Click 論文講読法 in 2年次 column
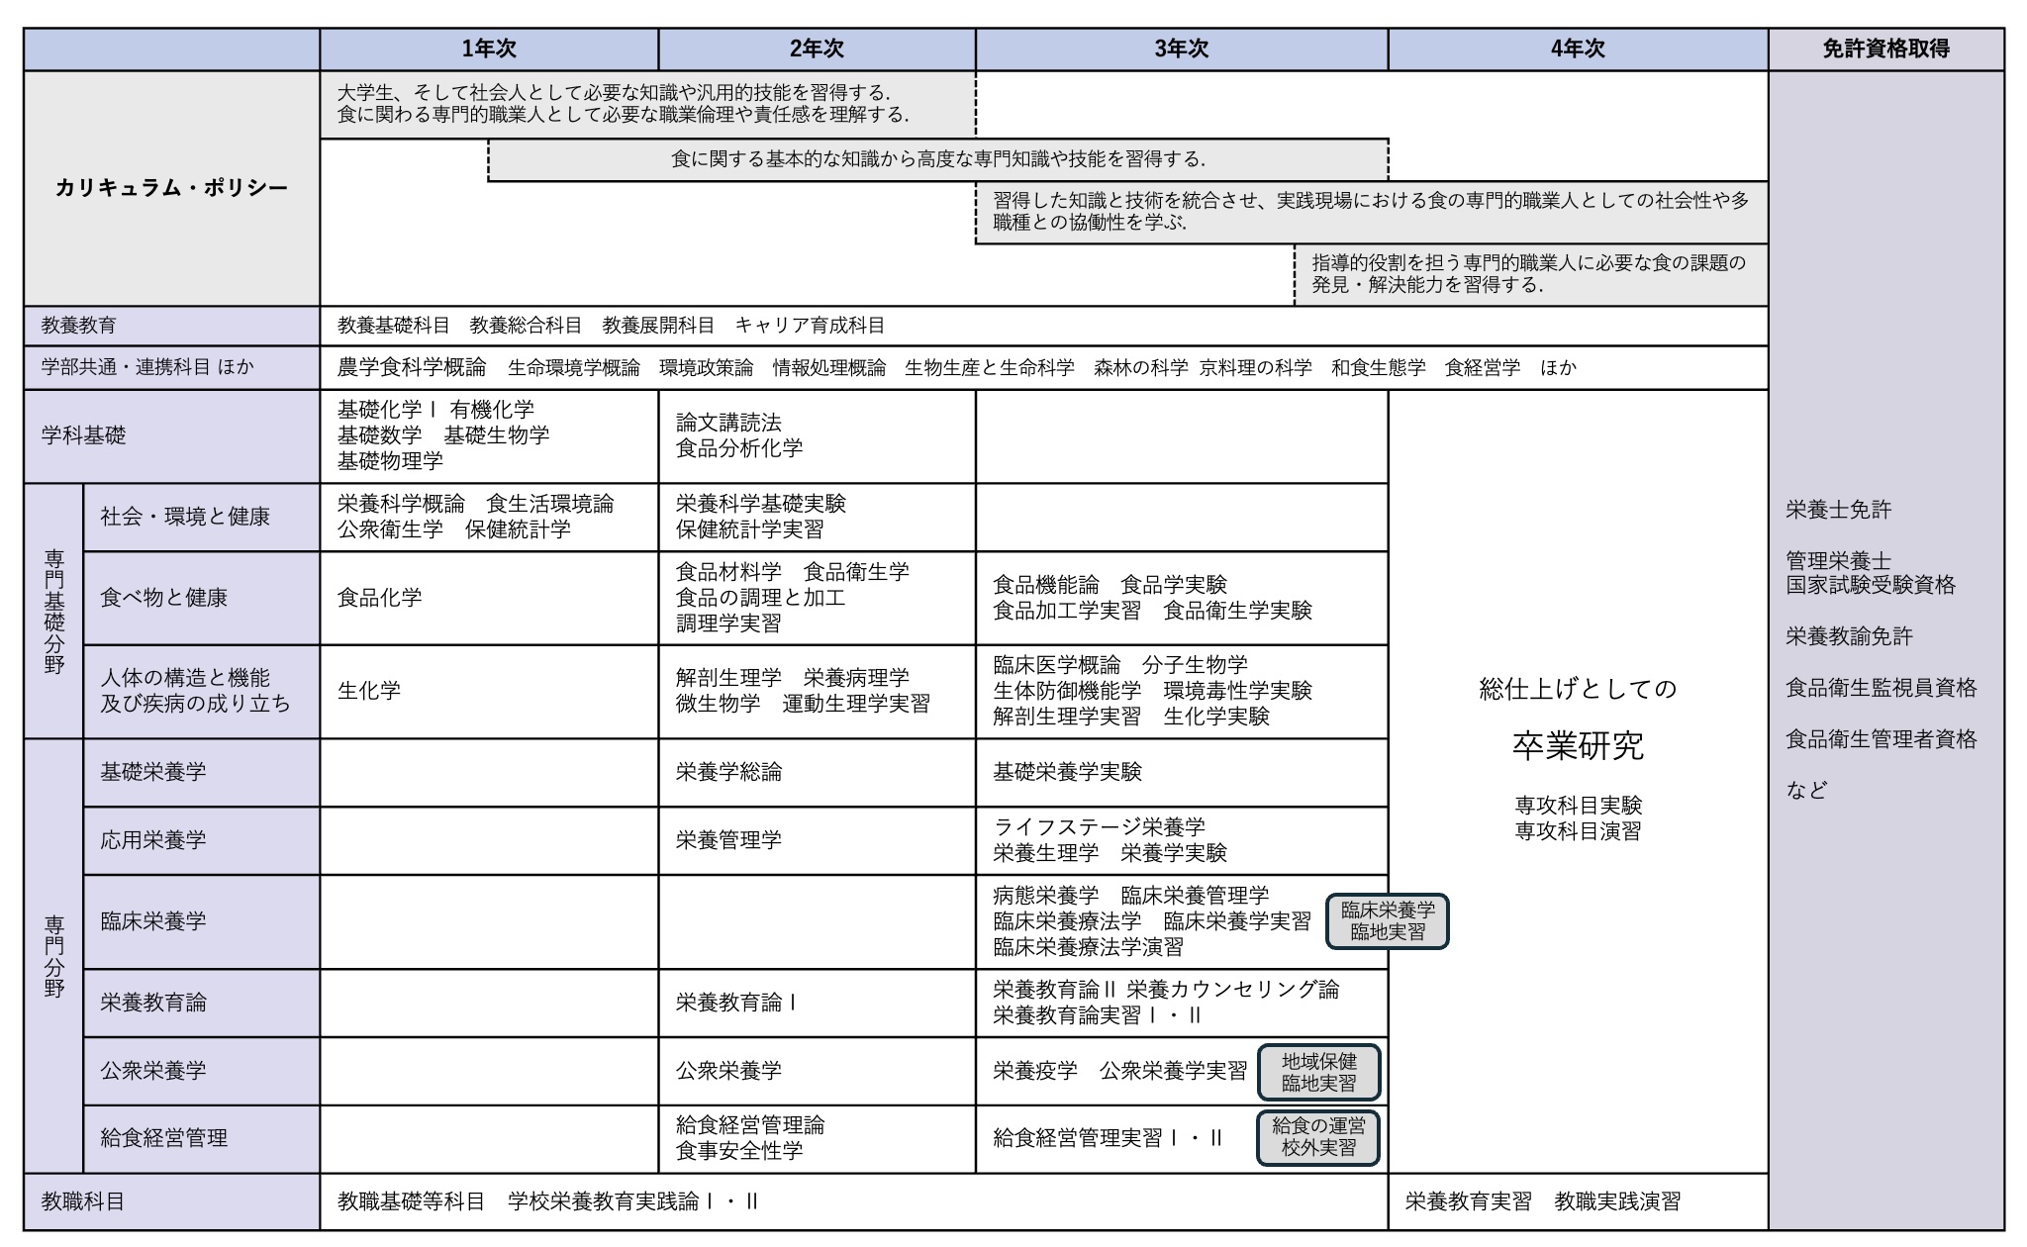2027x1247 pixels. coord(728,423)
